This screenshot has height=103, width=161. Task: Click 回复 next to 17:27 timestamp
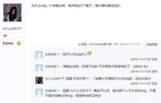(154, 84)
